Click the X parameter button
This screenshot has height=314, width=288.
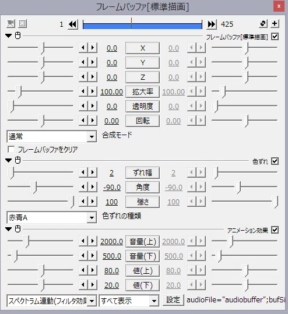142,48
